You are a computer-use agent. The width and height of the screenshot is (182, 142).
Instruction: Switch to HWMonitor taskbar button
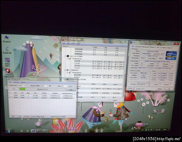coord(39,131)
